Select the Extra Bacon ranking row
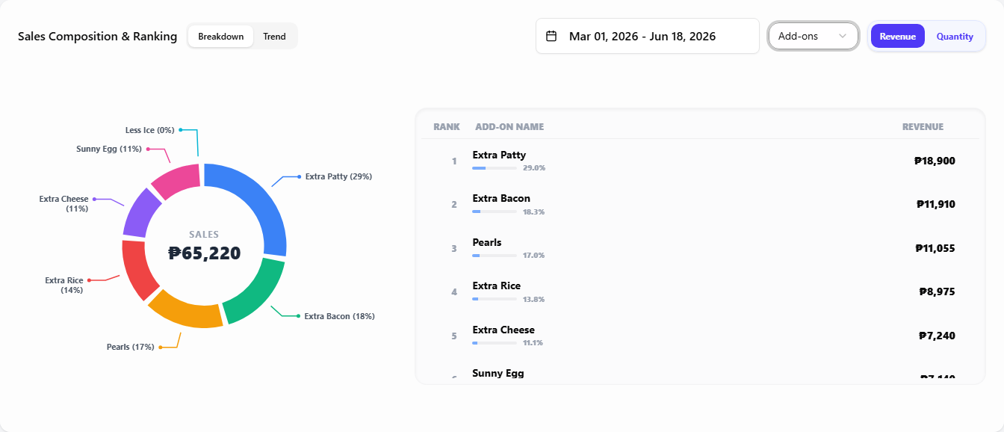 pyautogui.click(x=700, y=204)
